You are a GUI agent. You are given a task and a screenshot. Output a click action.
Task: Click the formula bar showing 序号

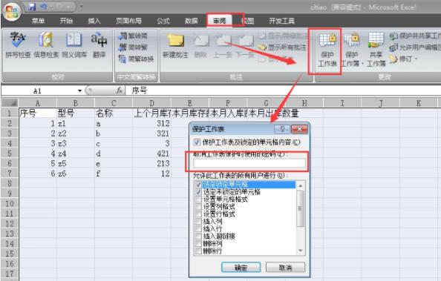[283, 90]
